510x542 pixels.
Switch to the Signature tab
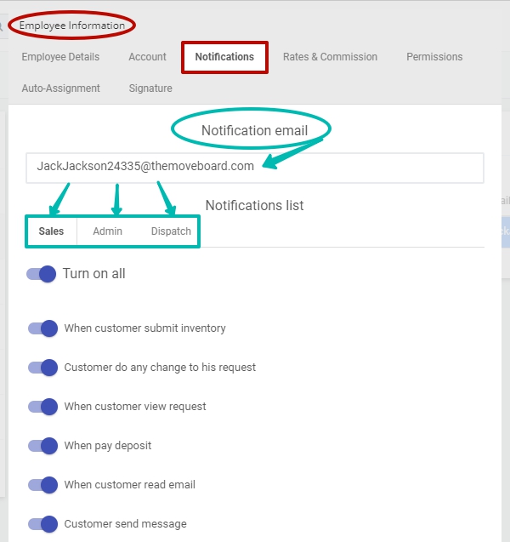(x=150, y=88)
